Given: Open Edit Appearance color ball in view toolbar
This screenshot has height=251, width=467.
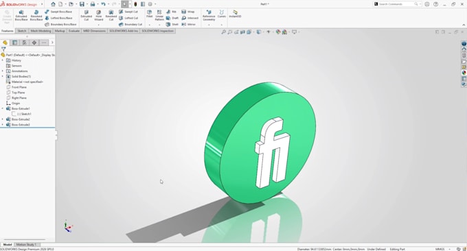Looking at the screenshot, I should click(278, 32).
